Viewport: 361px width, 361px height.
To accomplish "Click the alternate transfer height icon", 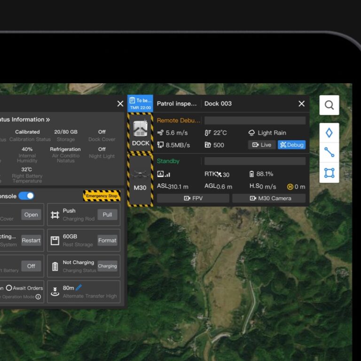I will (x=55, y=292).
